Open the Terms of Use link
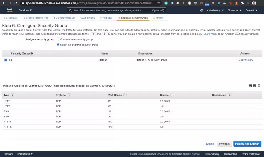The image size is (264, 157). (230, 154)
